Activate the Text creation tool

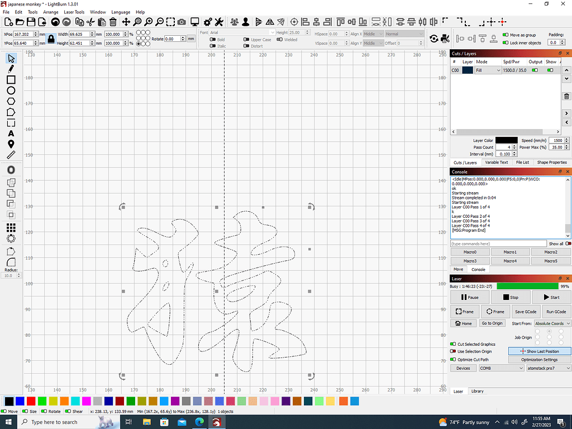point(11,134)
